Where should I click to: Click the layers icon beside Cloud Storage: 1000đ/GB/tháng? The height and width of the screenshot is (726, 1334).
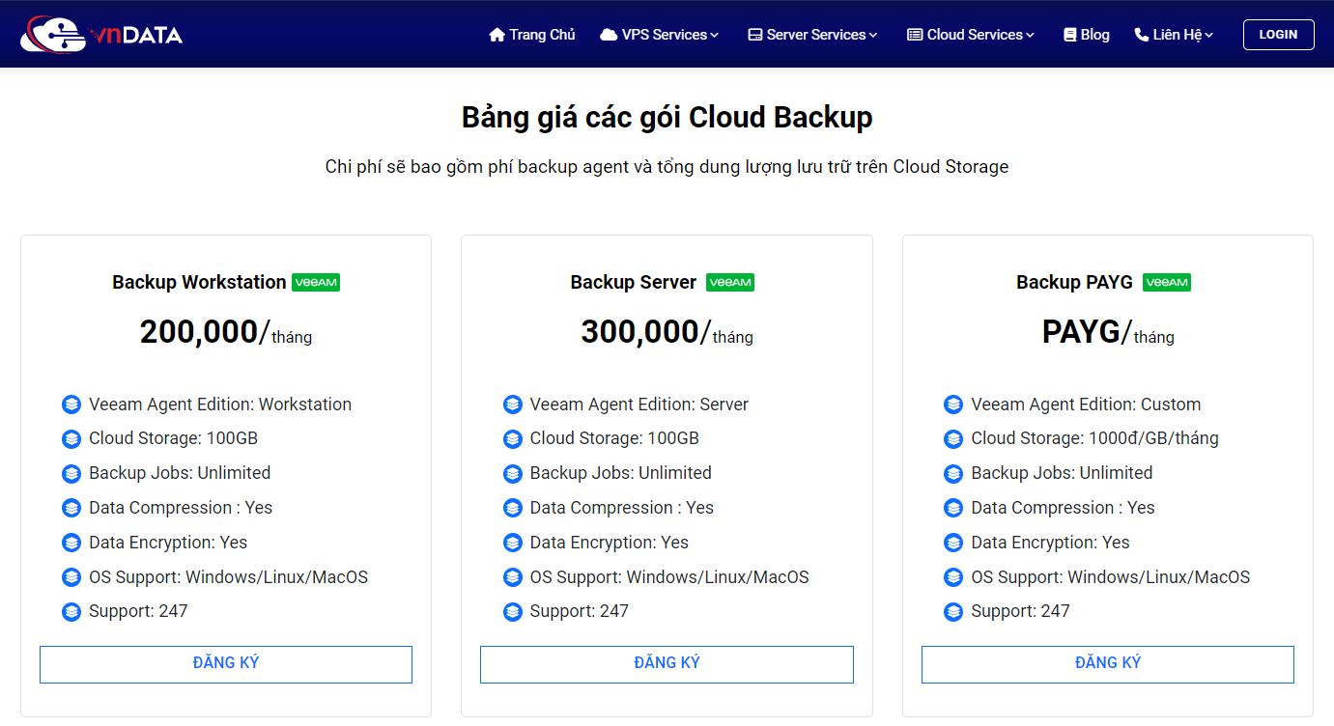(x=953, y=439)
